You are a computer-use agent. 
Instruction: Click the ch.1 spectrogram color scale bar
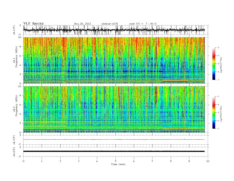(214, 64)
